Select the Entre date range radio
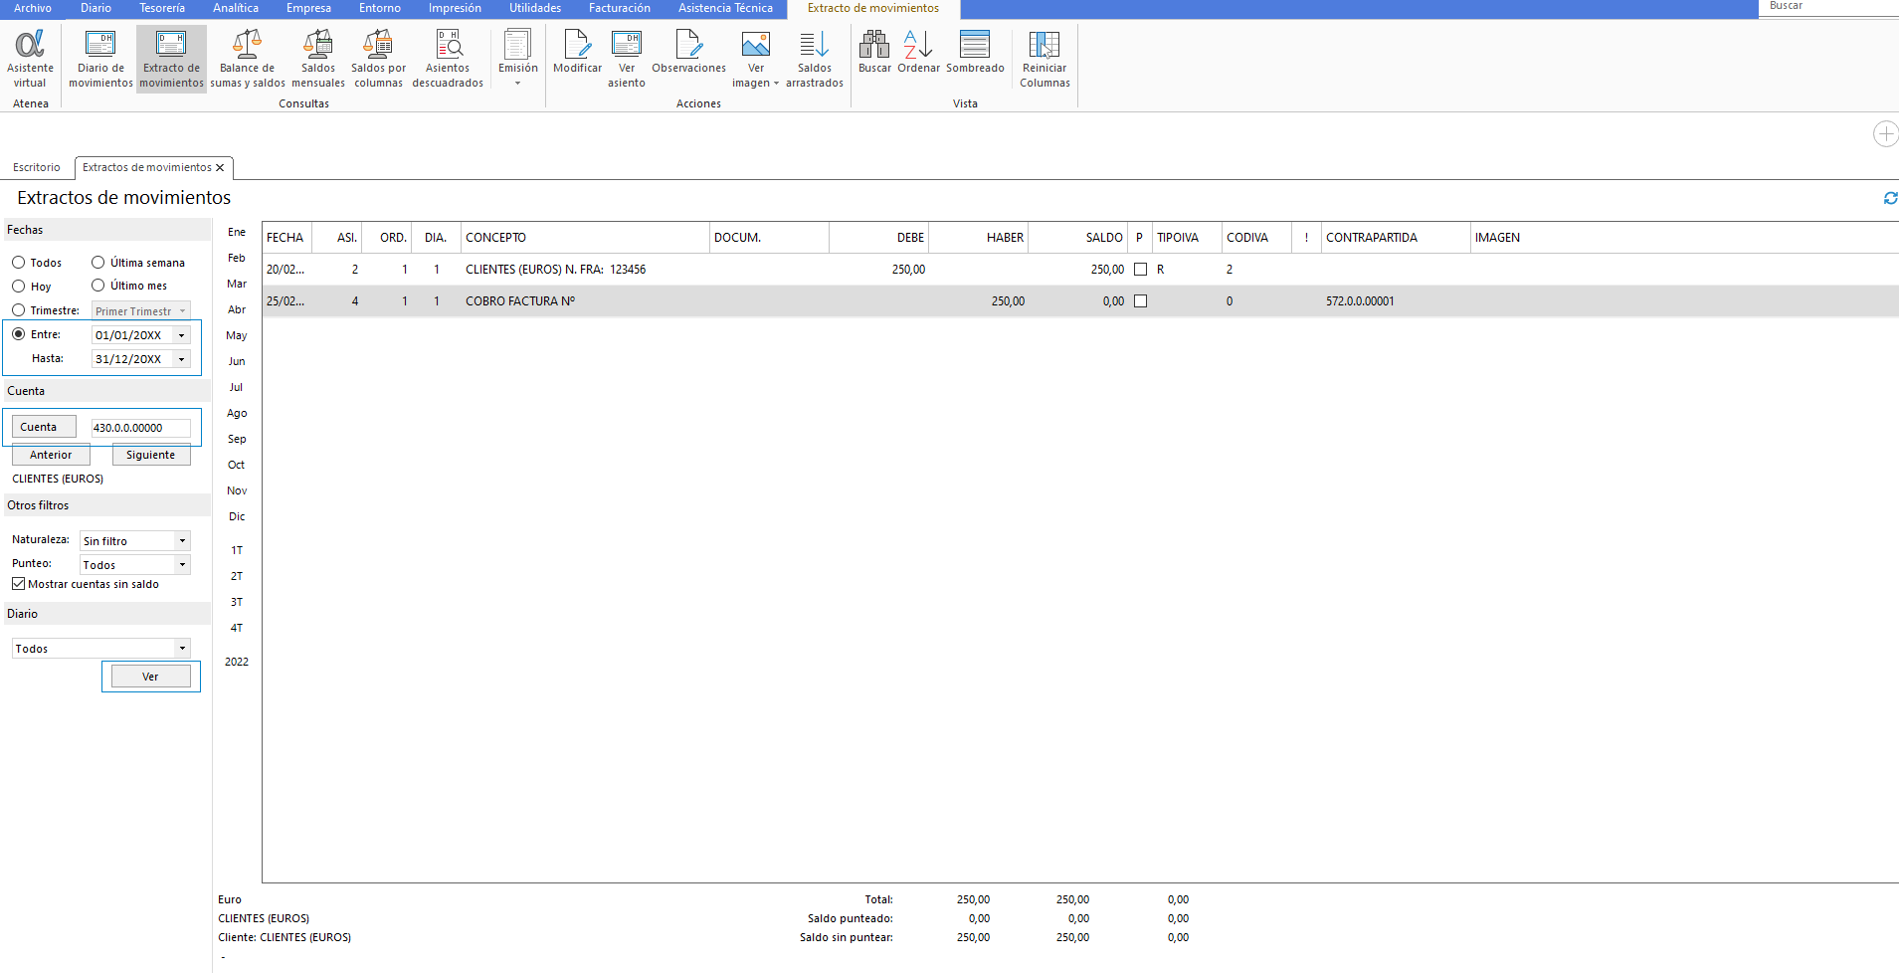The height and width of the screenshot is (973, 1899). click(x=18, y=334)
